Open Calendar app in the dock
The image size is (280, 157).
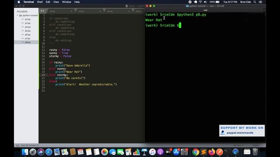tap(80, 152)
